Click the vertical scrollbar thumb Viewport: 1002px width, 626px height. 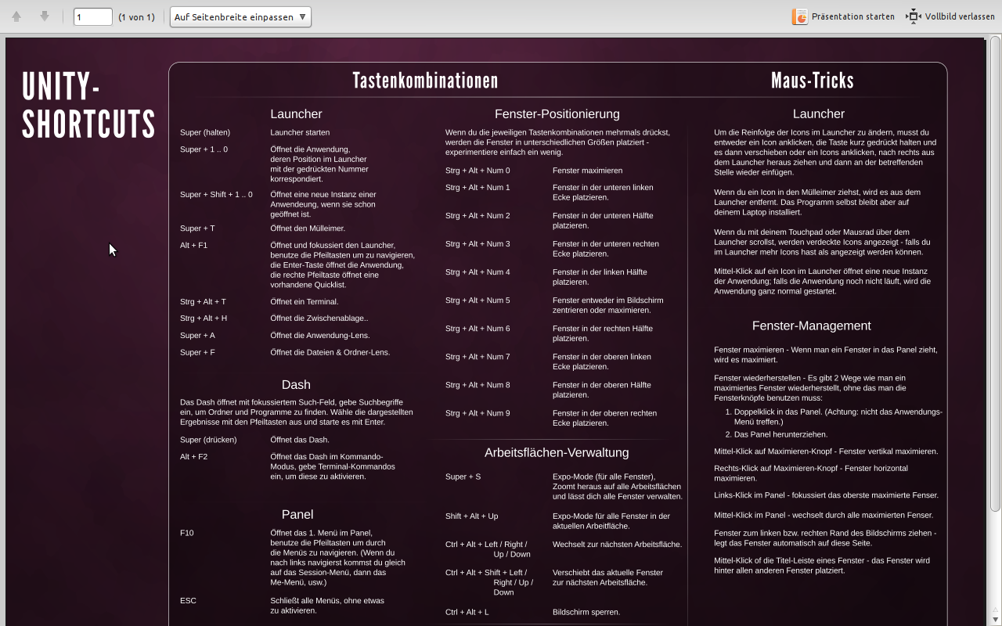[x=995, y=274]
